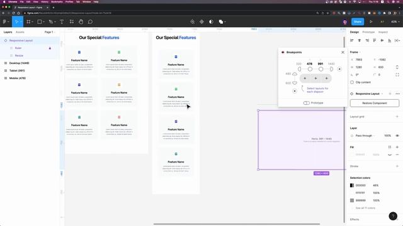Click the Use as mask icon
403x226 pixels.
tap(211, 22)
